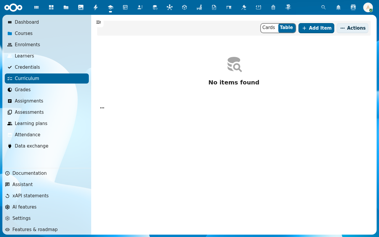Open the four-squares grid app in top bar
Image resolution: width=379 pixels, height=237 pixels.
(x=51, y=7)
